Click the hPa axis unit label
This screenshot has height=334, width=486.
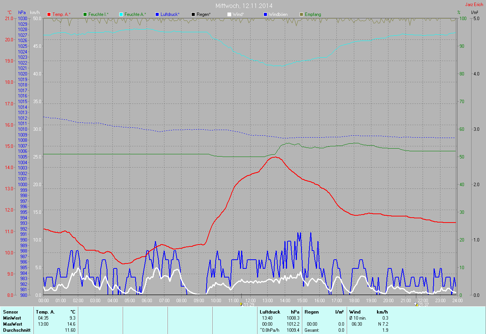[x=22, y=13]
